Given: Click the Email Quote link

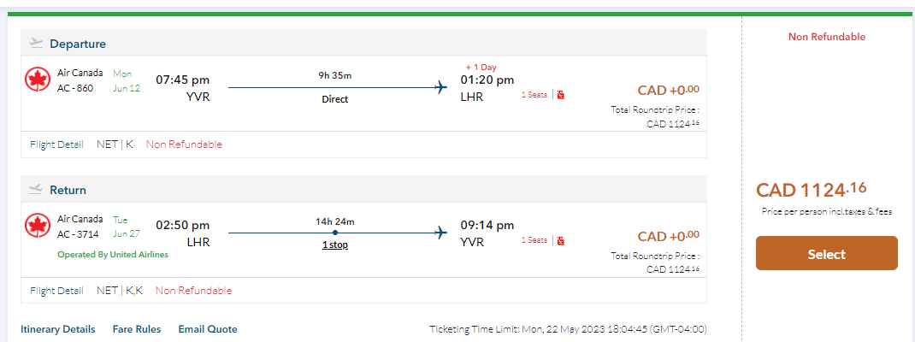Looking at the screenshot, I should click(x=208, y=329).
